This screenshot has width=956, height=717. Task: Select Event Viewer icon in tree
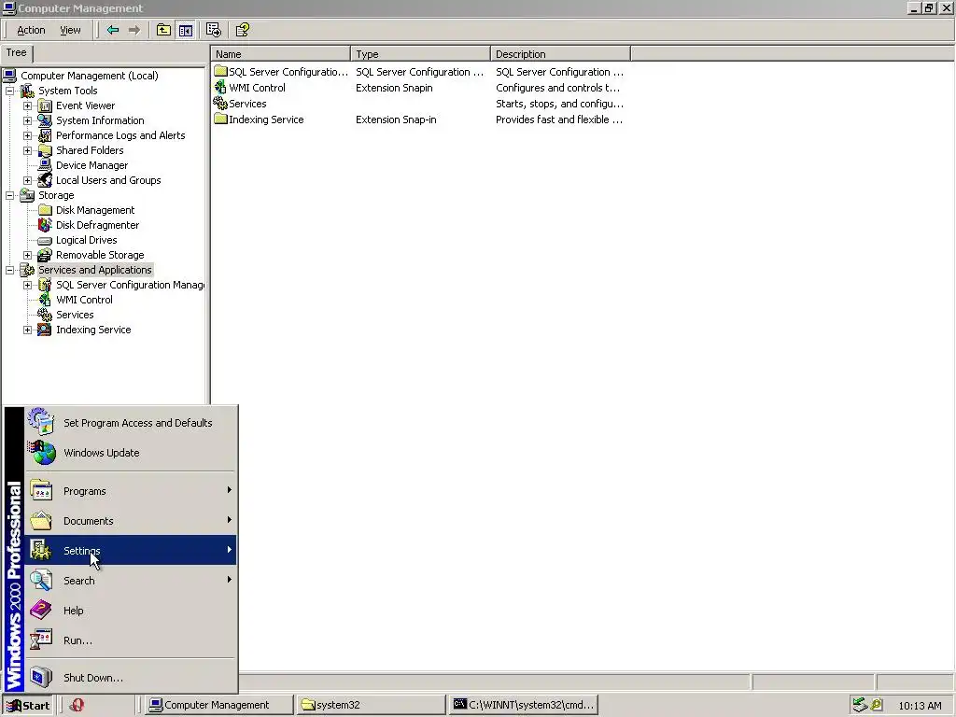45,105
